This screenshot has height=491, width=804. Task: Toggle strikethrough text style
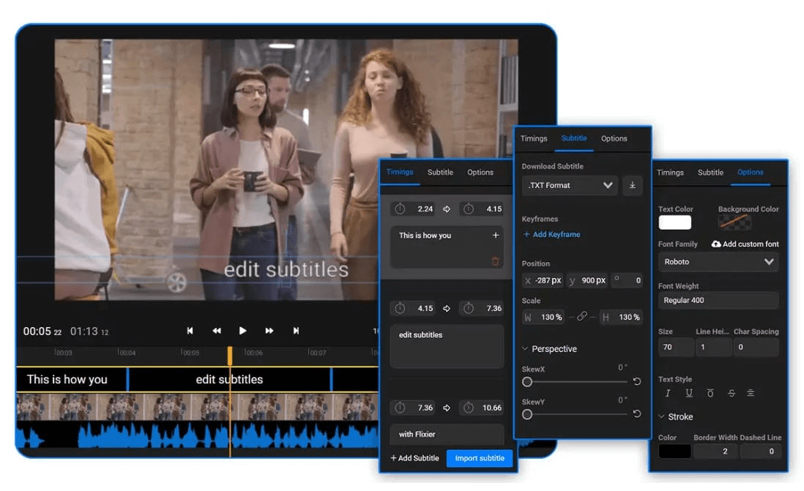click(x=732, y=393)
